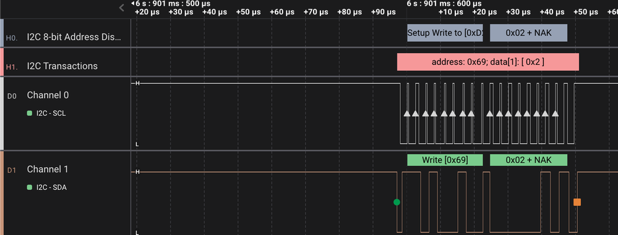The height and width of the screenshot is (235, 618).
Task: Click the pink 'address: 0x69; data[1]: [ 0x2 ]' transaction bubble
Action: click(488, 62)
